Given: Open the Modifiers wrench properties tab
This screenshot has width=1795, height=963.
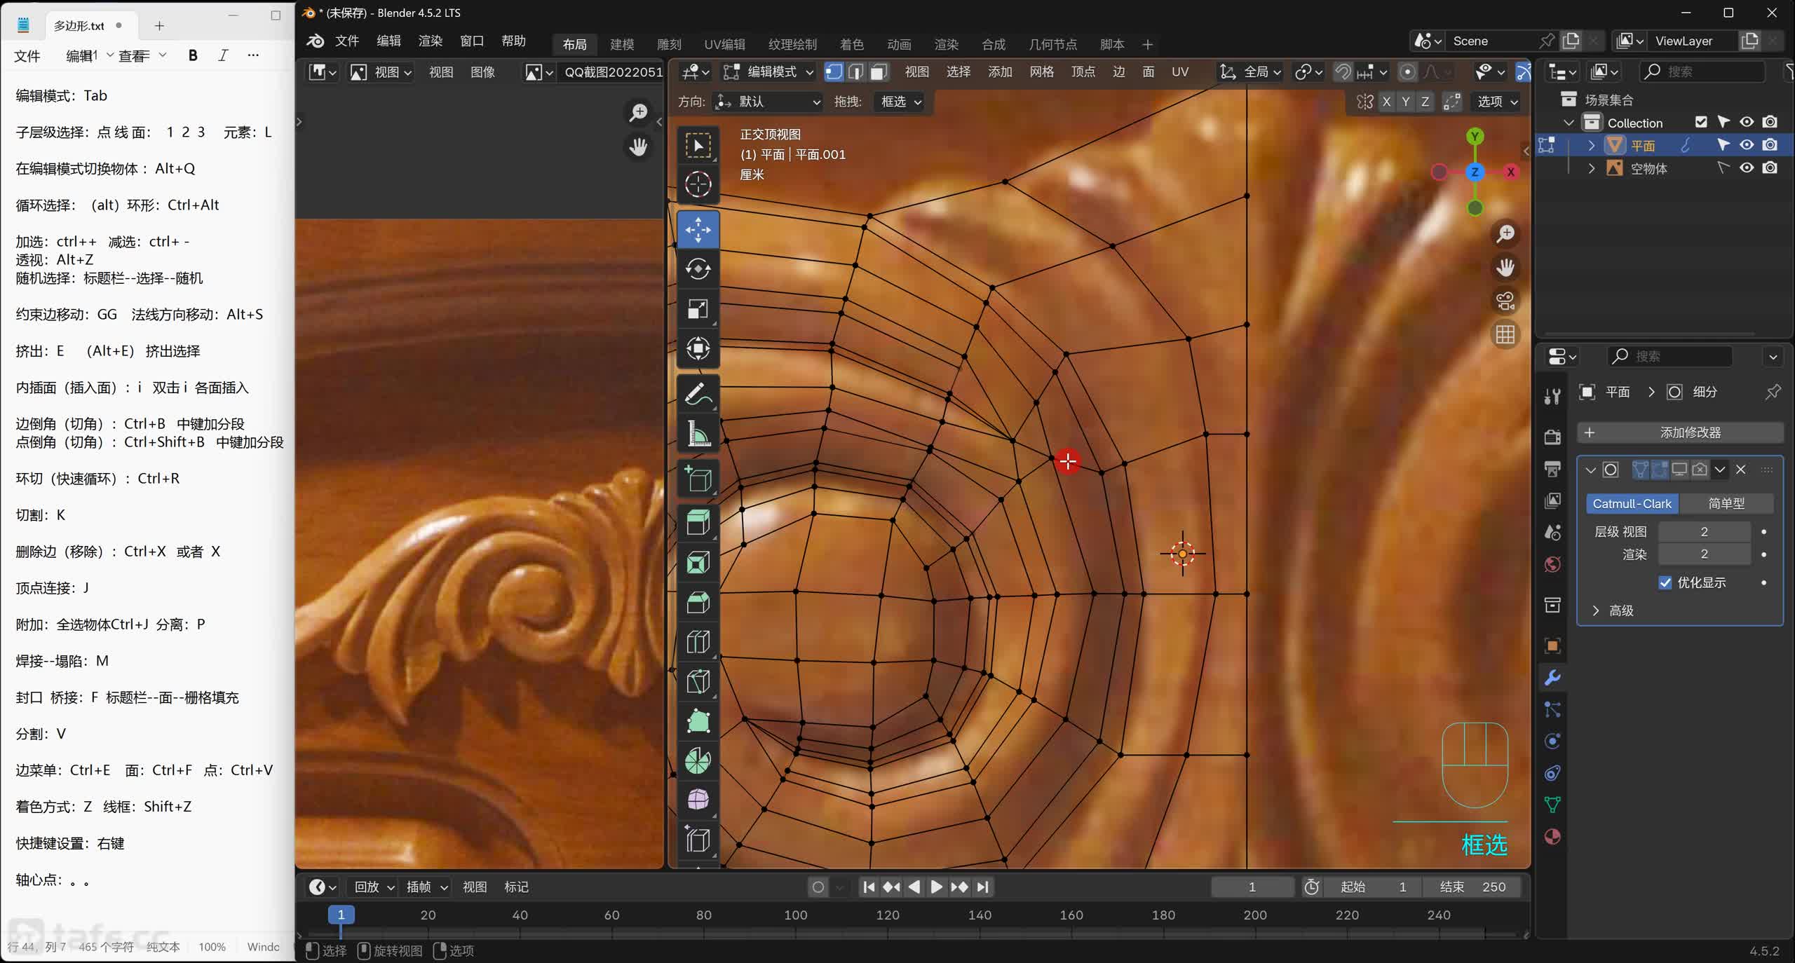Looking at the screenshot, I should point(1552,678).
